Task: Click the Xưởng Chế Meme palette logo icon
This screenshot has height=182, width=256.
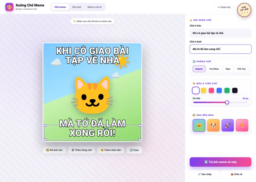Action: [10, 7]
